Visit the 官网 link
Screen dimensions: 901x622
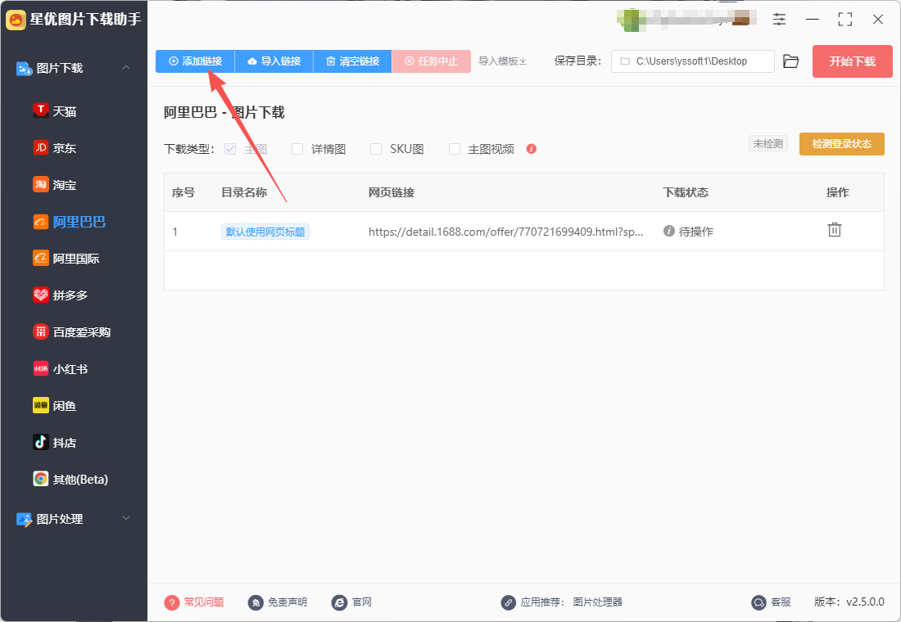[362, 602]
